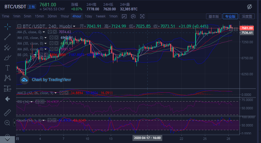Remove the MA (10, close, 0) indicator
Viewport: 261px width, 143px height.
(56, 38)
